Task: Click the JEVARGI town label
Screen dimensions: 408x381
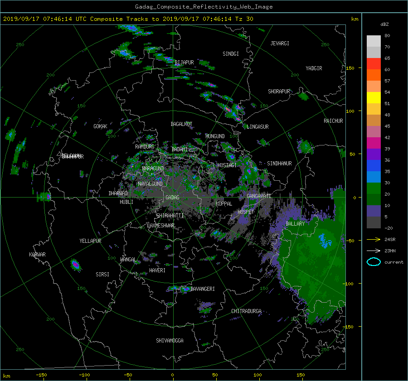Action: (x=280, y=43)
